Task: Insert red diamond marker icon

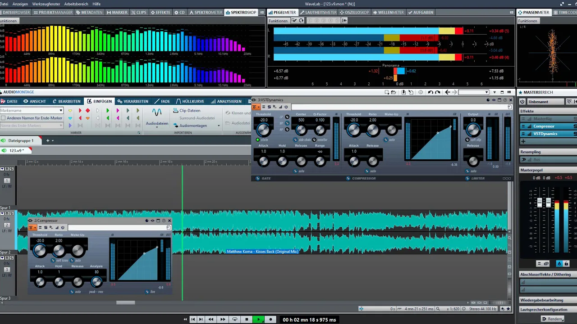Action: pyautogui.click(x=87, y=111)
